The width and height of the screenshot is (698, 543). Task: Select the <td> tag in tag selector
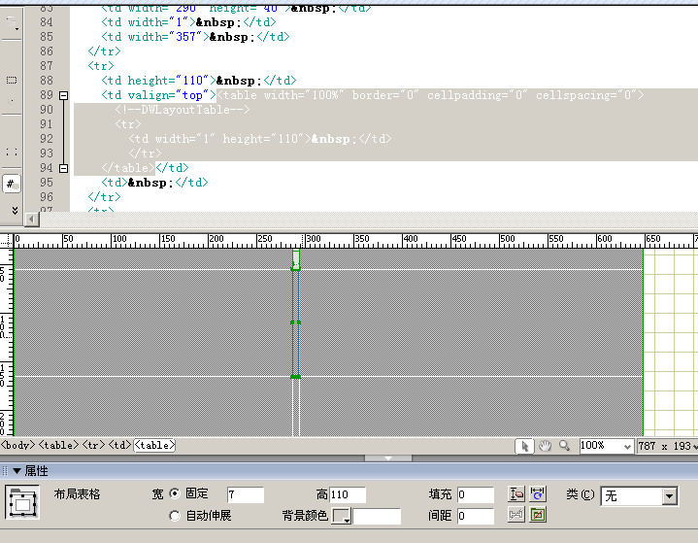click(x=120, y=445)
